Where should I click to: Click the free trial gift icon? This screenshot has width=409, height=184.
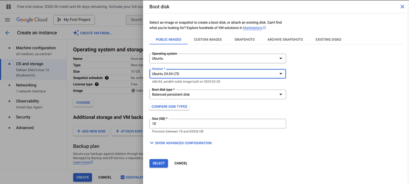(9, 6)
